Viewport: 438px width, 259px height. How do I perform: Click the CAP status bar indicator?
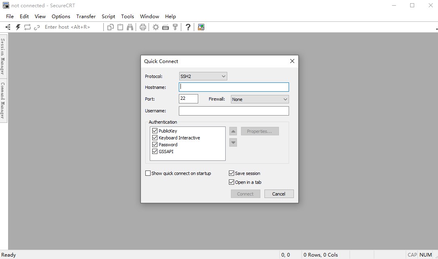[x=412, y=255]
